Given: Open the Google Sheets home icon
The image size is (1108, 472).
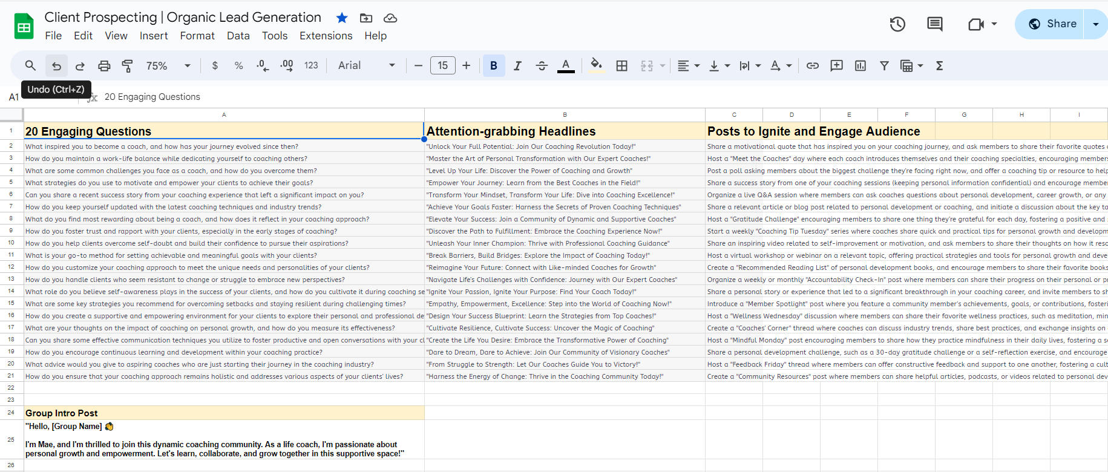Looking at the screenshot, I should [24, 26].
